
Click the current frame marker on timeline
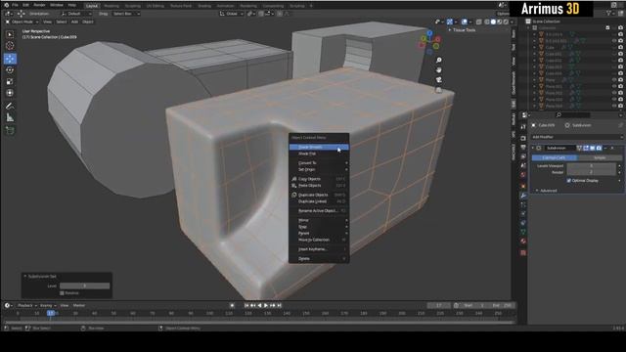(x=51, y=313)
